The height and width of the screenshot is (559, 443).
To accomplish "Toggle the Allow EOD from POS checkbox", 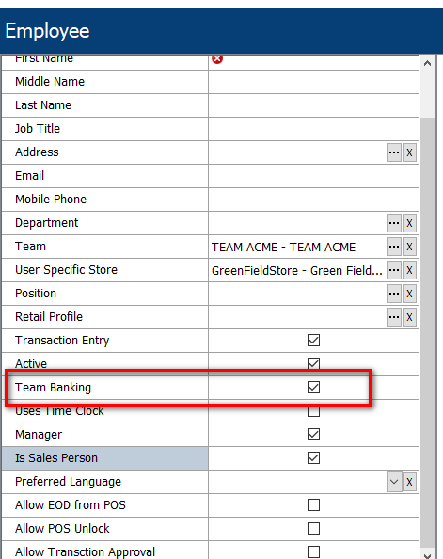I will click(313, 504).
